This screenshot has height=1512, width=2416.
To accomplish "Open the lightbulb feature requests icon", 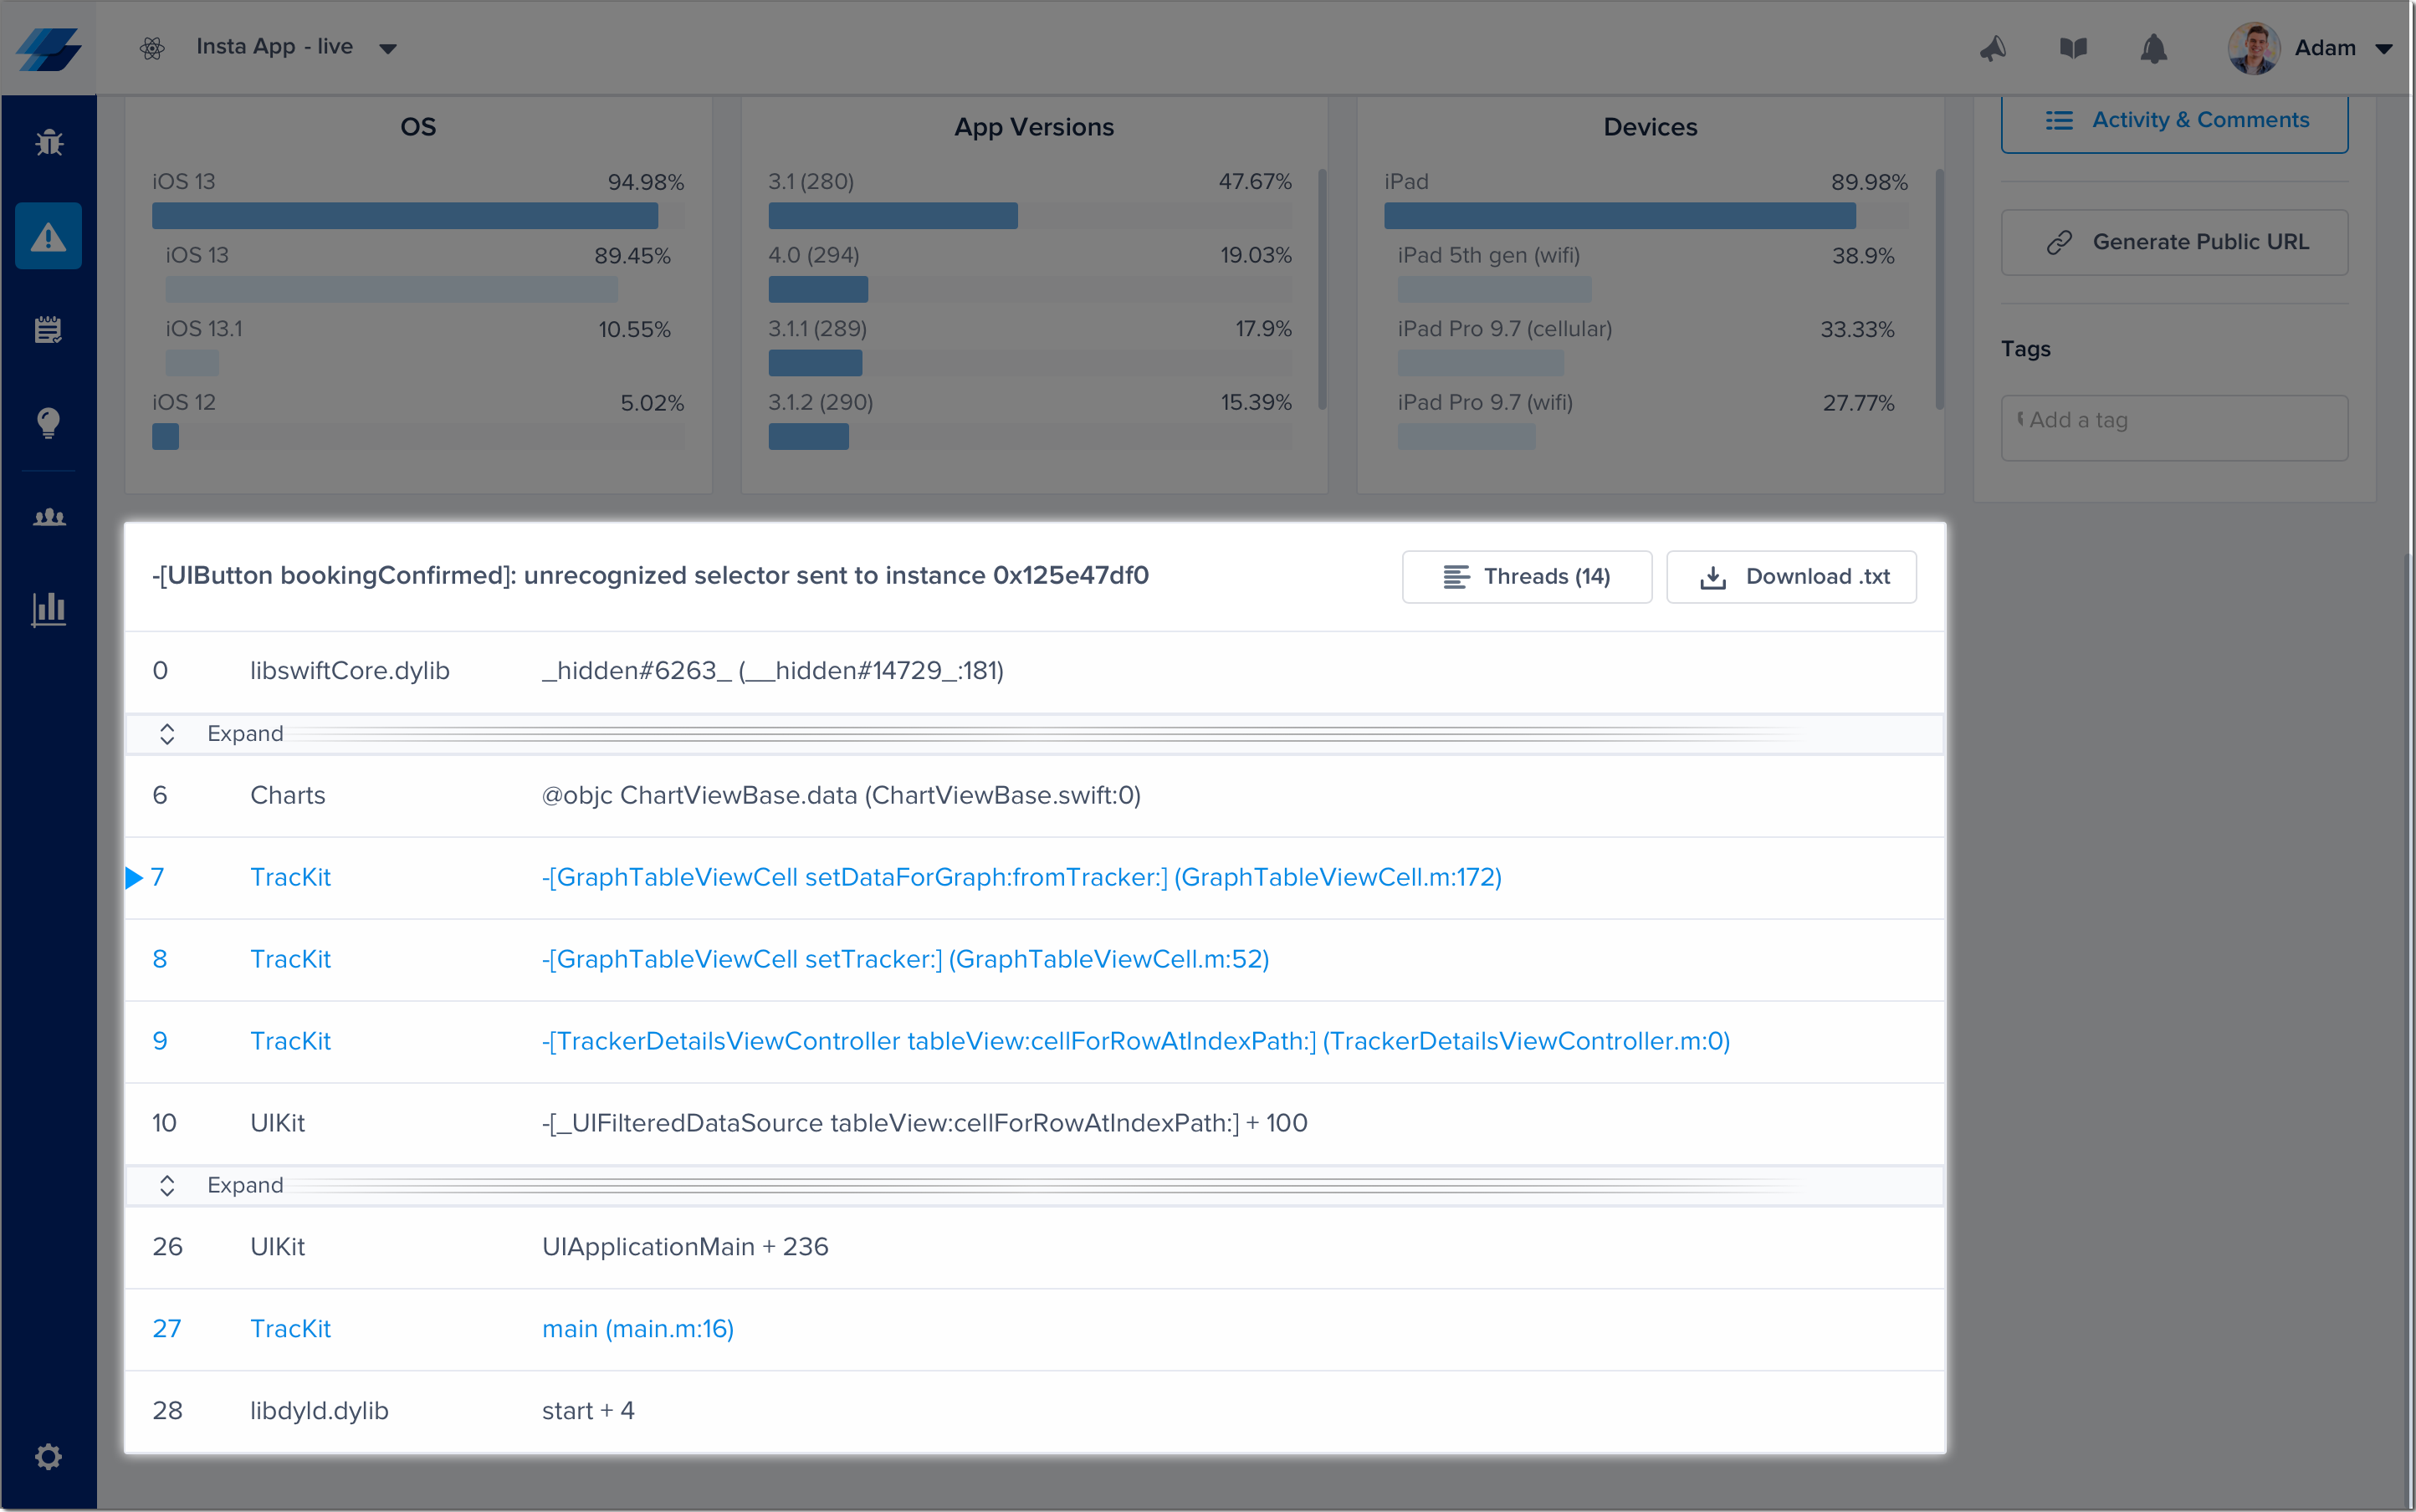I will pyautogui.click(x=48, y=422).
